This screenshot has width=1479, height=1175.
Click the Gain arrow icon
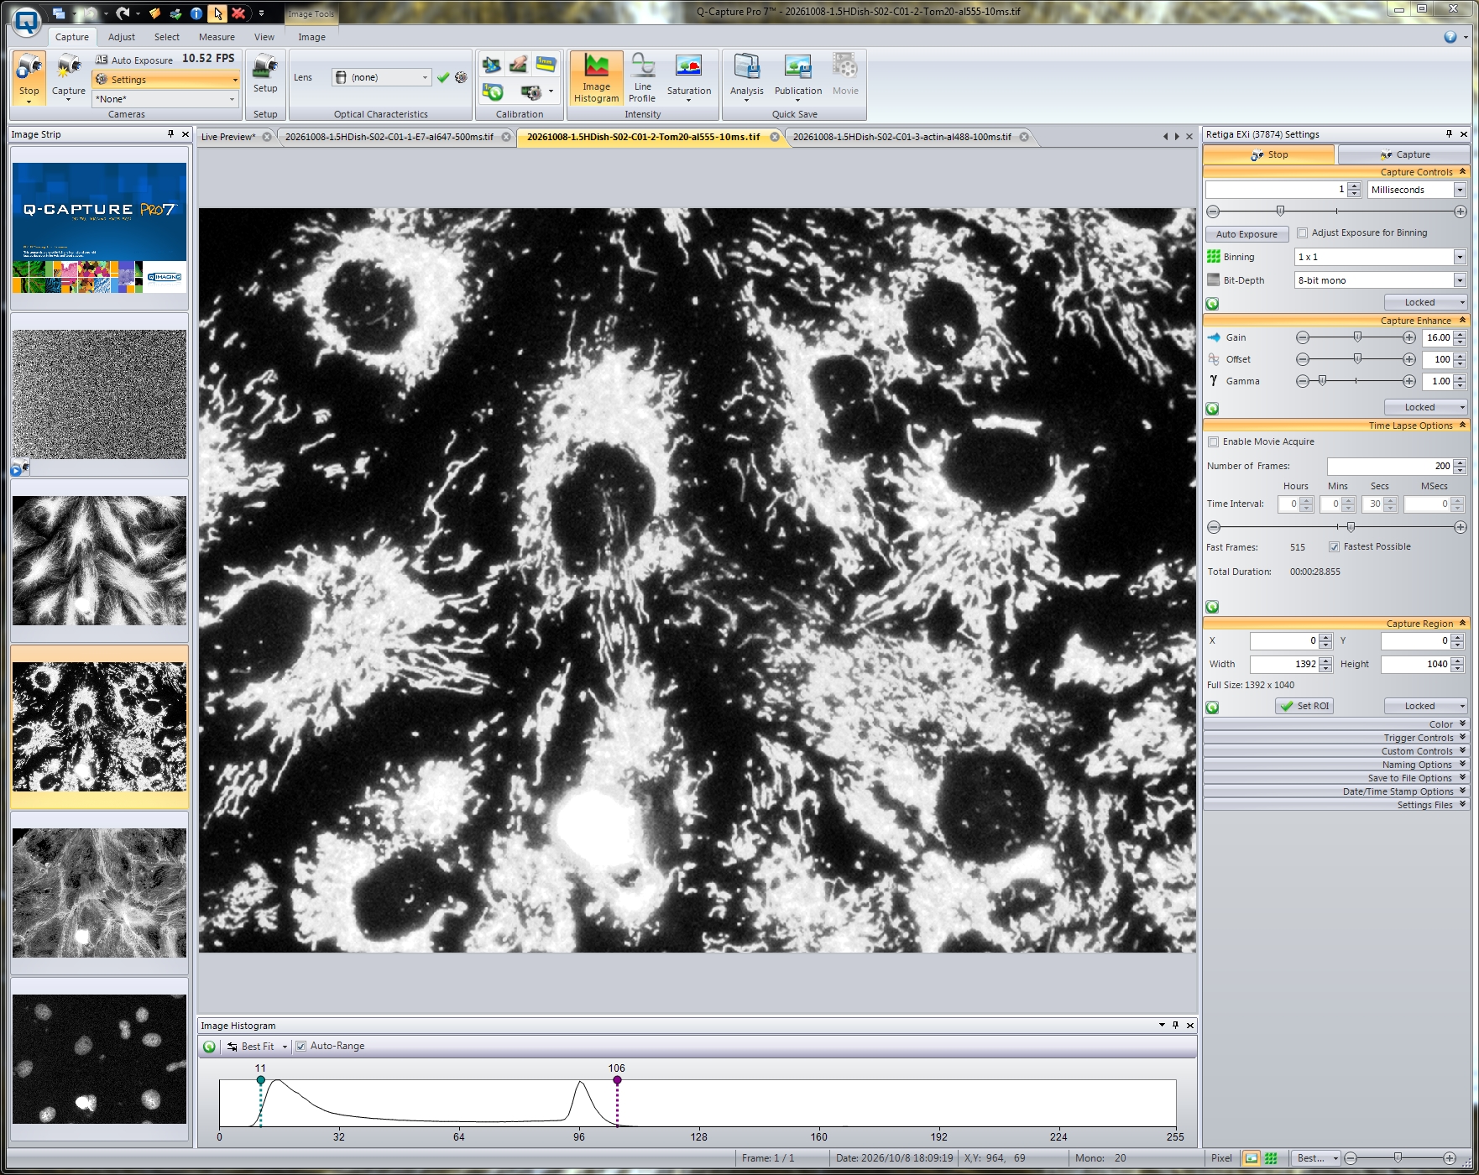[x=1214, y=337]
